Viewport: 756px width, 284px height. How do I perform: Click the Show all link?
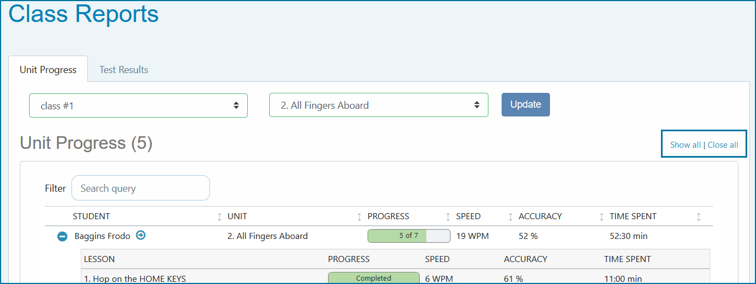[x=685, y=145]
